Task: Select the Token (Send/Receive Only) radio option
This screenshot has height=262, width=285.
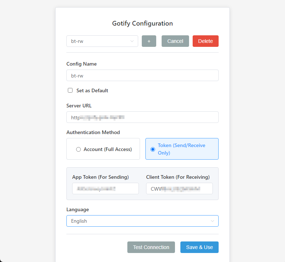Action: pyautogui.click(x=153, y=149)
